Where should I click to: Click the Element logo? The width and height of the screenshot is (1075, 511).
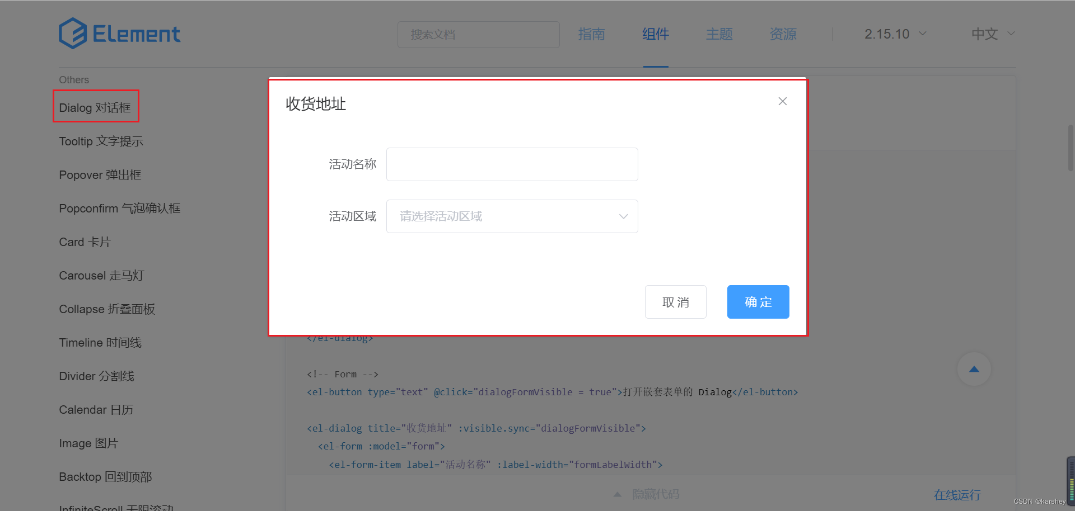click(x=120, y=34)
